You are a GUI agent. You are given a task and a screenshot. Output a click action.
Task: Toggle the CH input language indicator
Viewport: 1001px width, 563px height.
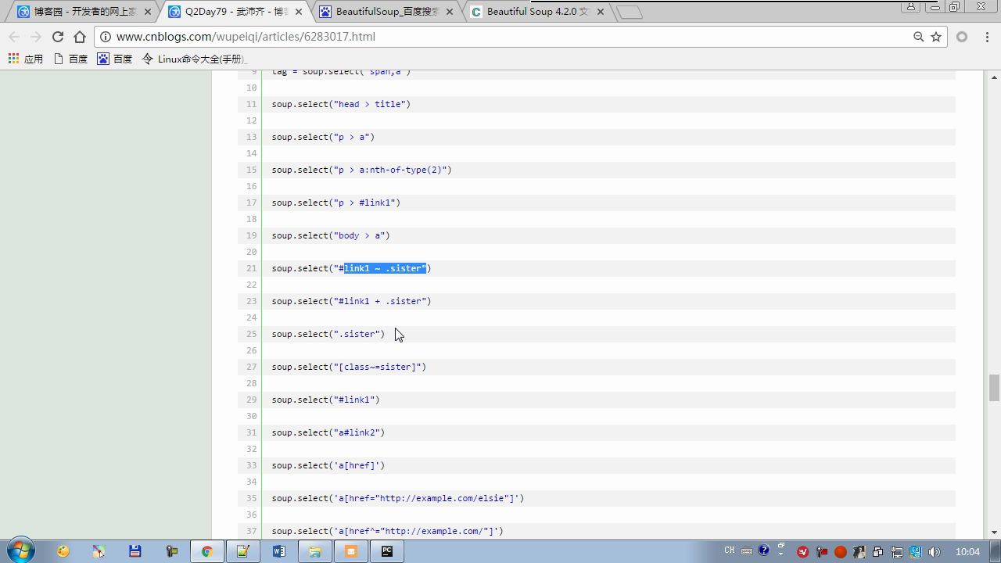coord(729,550)
